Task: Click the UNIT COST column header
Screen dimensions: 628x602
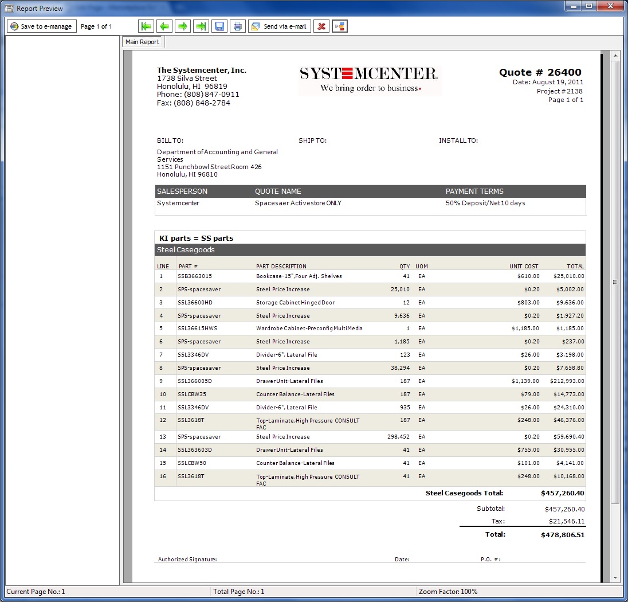Action: 524,267
